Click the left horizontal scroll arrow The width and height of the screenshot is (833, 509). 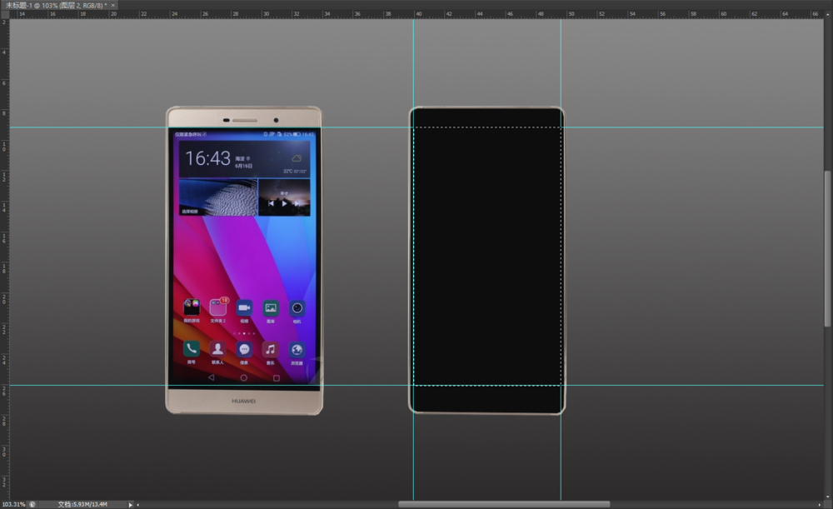click(x=138, y=504)
